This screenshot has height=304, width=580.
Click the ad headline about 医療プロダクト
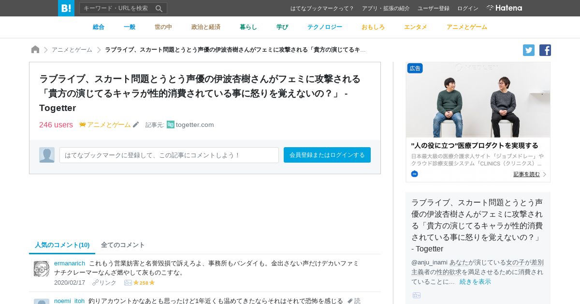pyautogui.click(x=475, y=145)
